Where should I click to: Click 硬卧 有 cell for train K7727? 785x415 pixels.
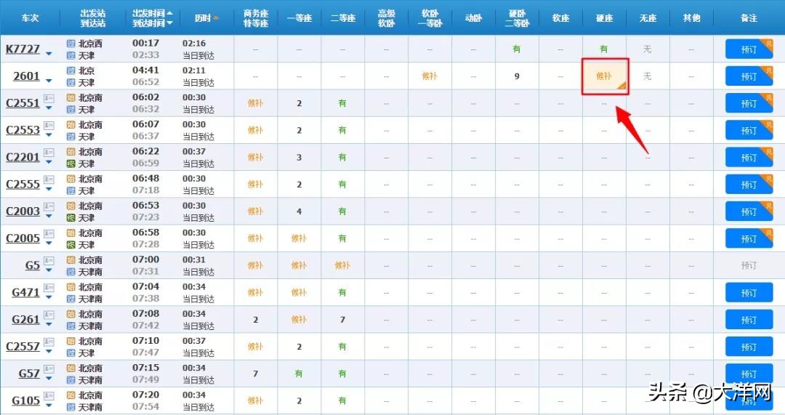tap(517, 49)
